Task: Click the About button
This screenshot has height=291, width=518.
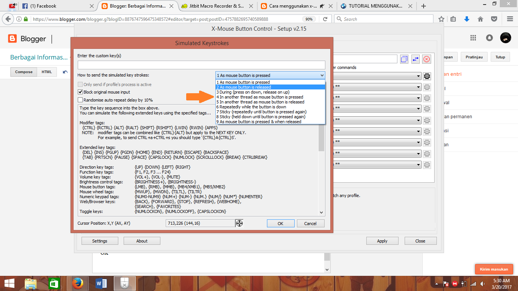Action: (x=142, y=241)
